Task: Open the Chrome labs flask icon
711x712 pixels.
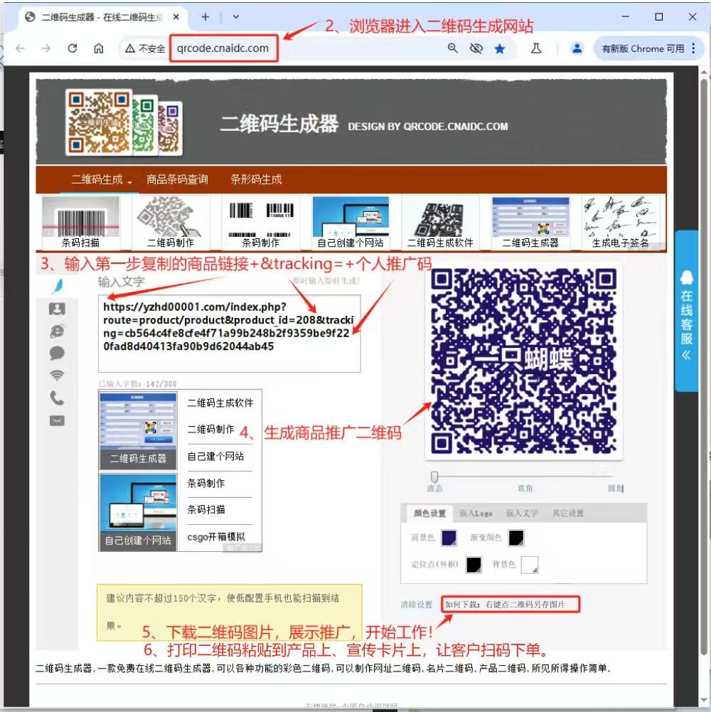Action: [x=536, y=48]
